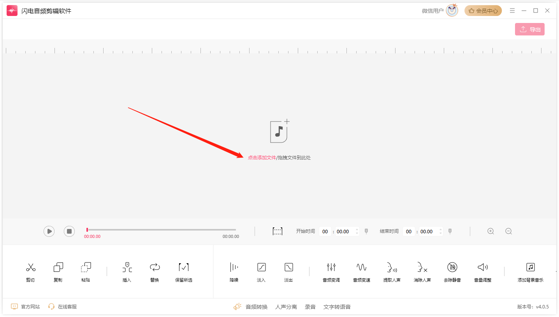Open the Recording (录音) feature
This screenshot has height=317, width=559.
(310, 307)
